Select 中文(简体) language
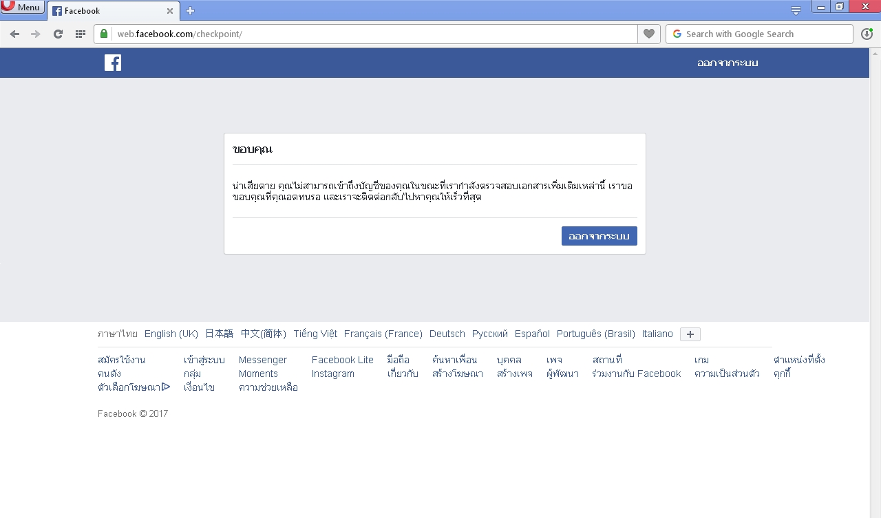Screen dimensions: 881x518 click(x=264, y=334)
